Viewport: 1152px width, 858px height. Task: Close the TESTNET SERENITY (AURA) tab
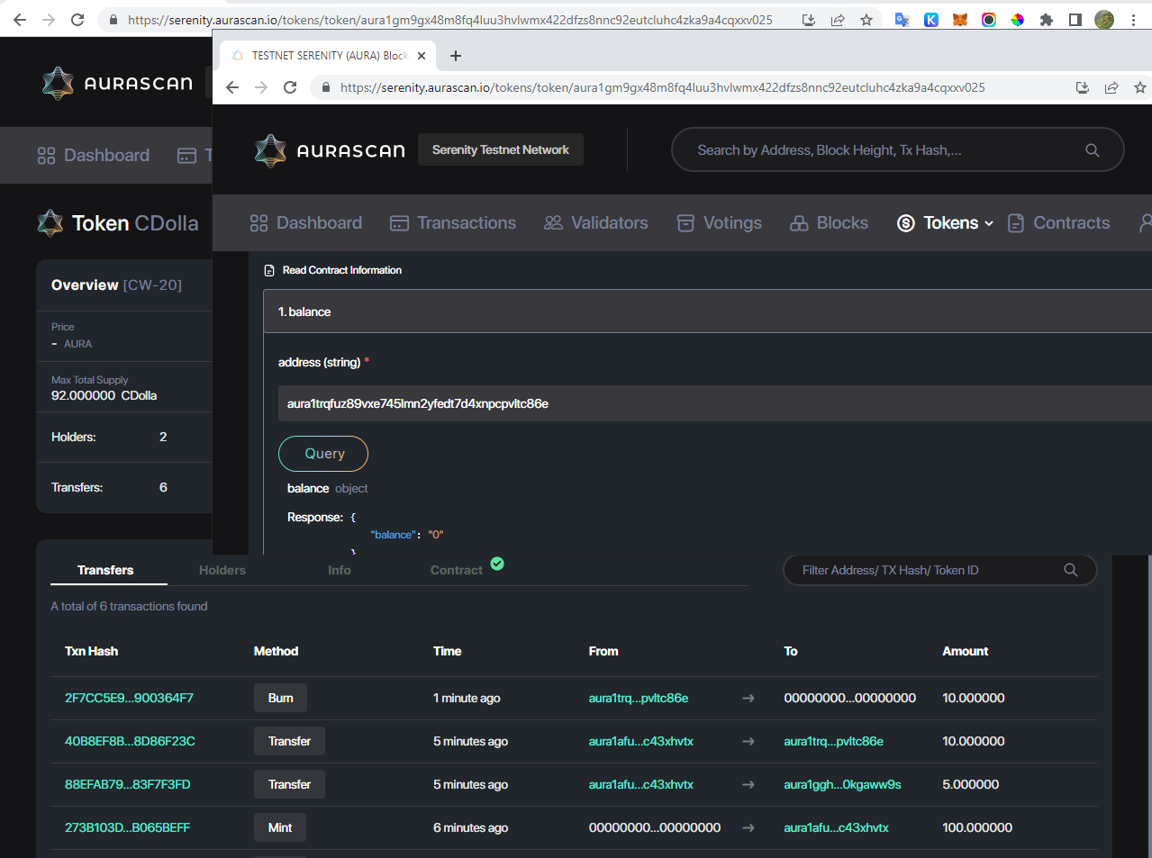(x=422, y=56)
